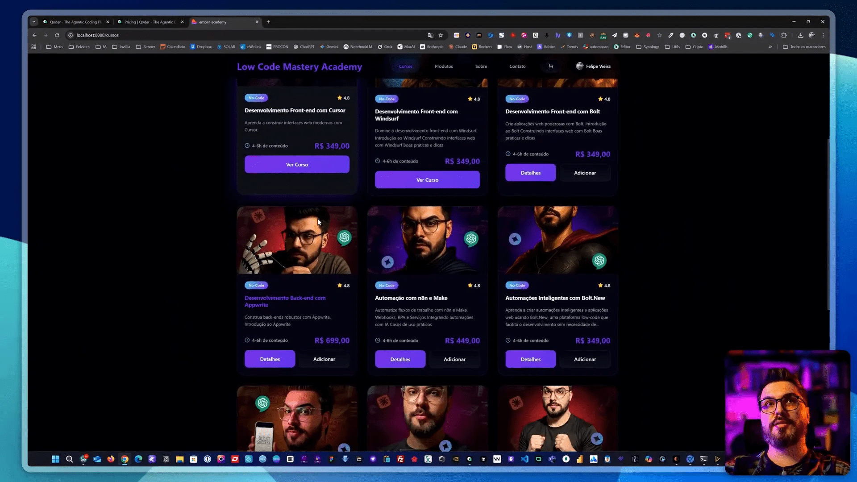The width and height of the screenshot is (857, 482).
Task: Open the apps grid icon in bookmarks bar
Action: [x=33, y=46]
